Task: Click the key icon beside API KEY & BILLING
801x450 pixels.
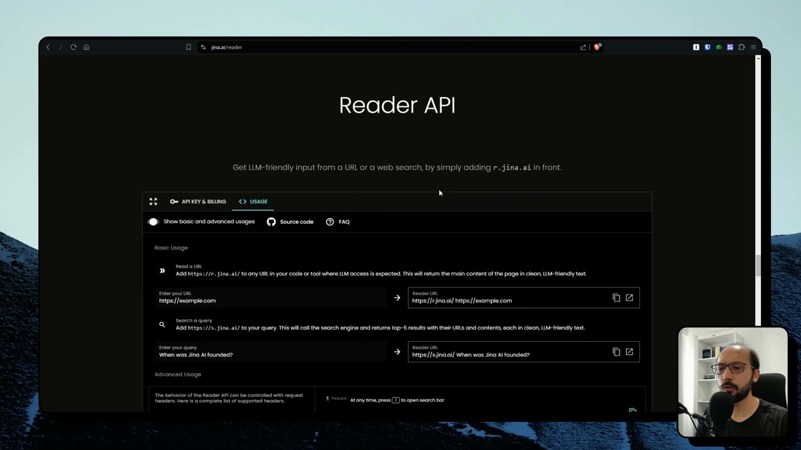Action: [x=174, y=201]
